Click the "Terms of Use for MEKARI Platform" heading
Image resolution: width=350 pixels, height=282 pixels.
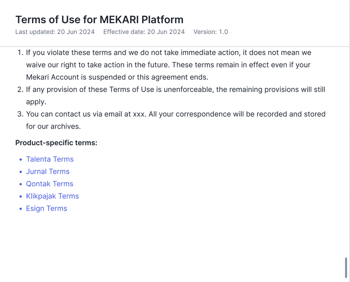99,20
